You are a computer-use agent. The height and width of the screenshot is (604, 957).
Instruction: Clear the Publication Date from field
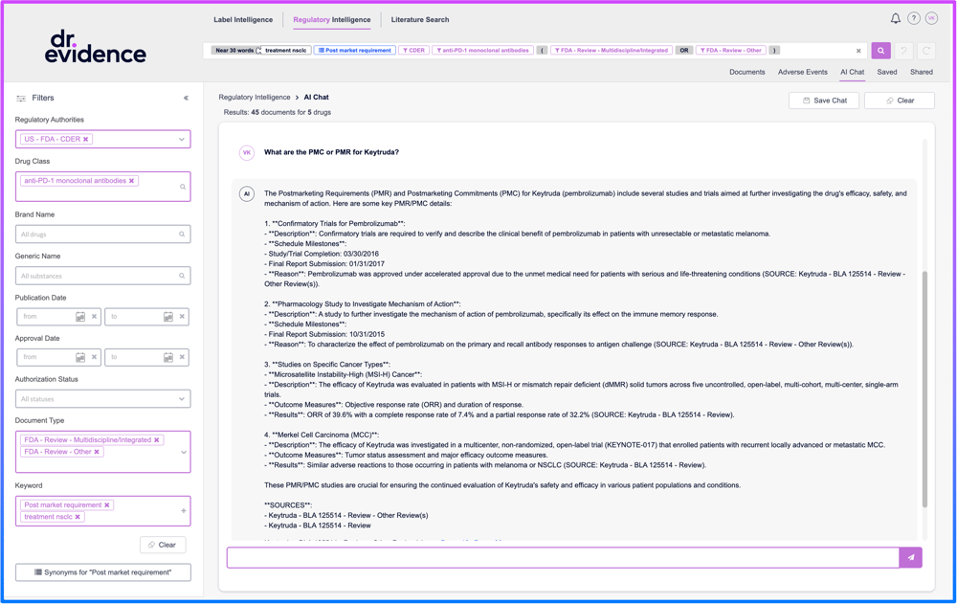pyautogui.click(x=94, y=316)
